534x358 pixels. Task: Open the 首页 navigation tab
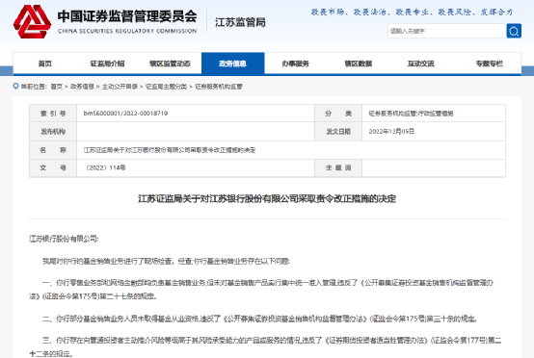[x=44, y=64]
